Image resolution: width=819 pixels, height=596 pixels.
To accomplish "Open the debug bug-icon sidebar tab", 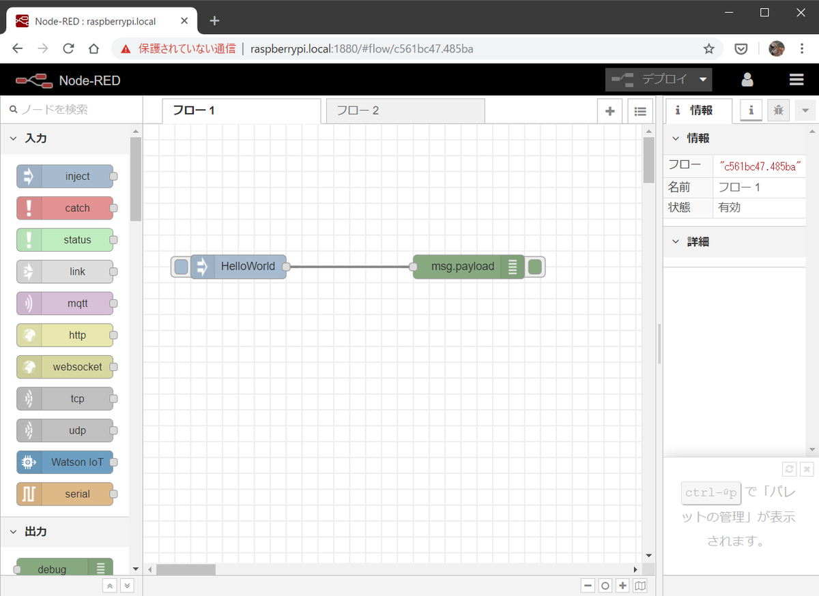I will [778, 110].
